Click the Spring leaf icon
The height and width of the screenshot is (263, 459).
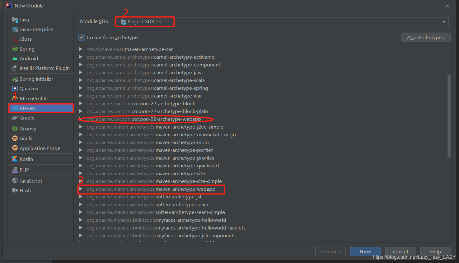tap(15, 49)
